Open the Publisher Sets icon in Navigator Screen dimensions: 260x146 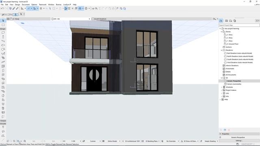(x=235, y=21)
